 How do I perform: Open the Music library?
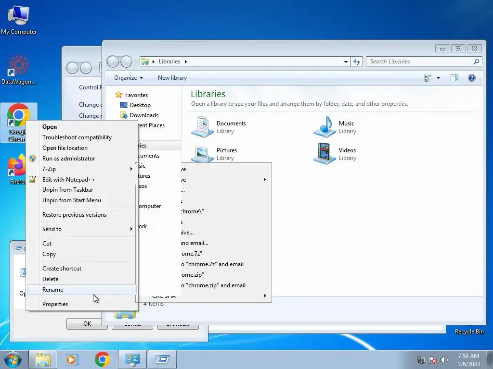point(335,127)
